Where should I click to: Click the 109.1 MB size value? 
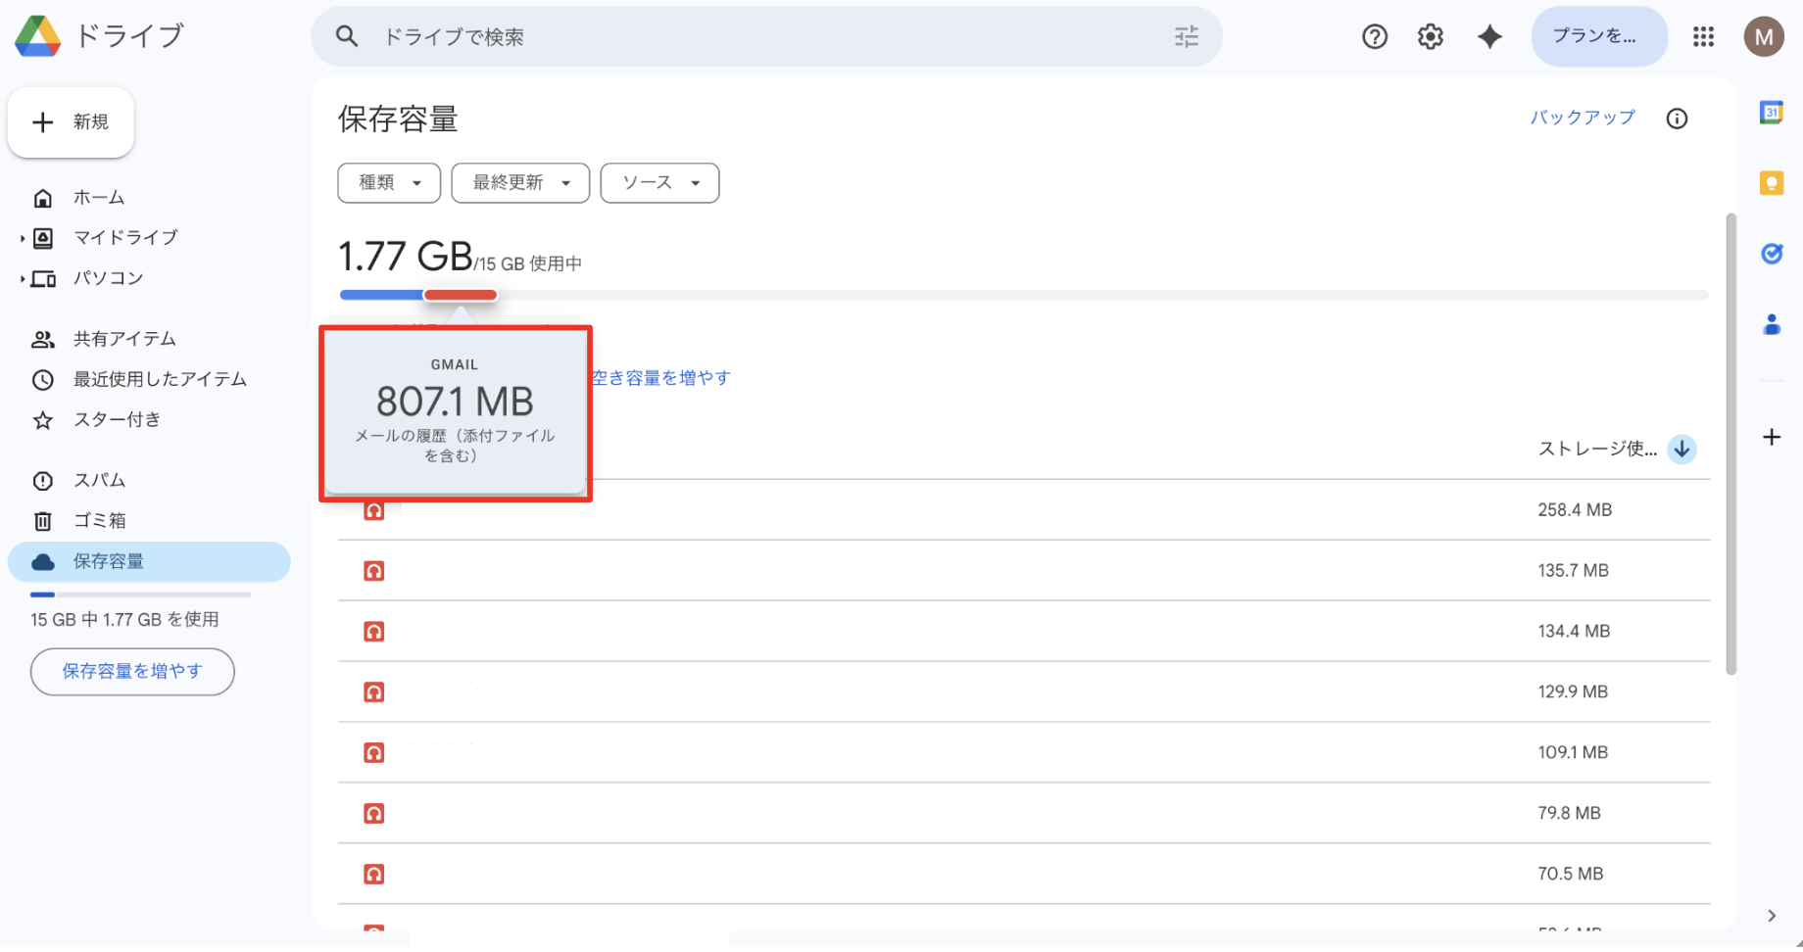[1573, 753]
